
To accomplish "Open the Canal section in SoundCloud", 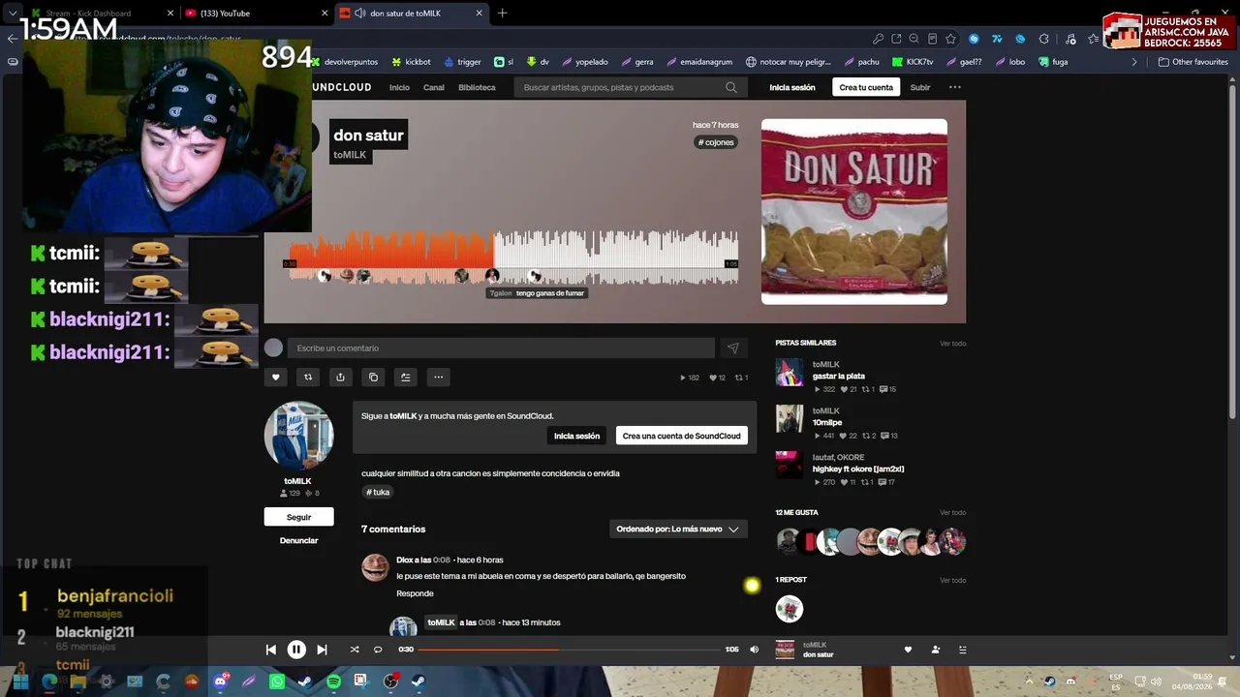I will (x=434, y=87).
